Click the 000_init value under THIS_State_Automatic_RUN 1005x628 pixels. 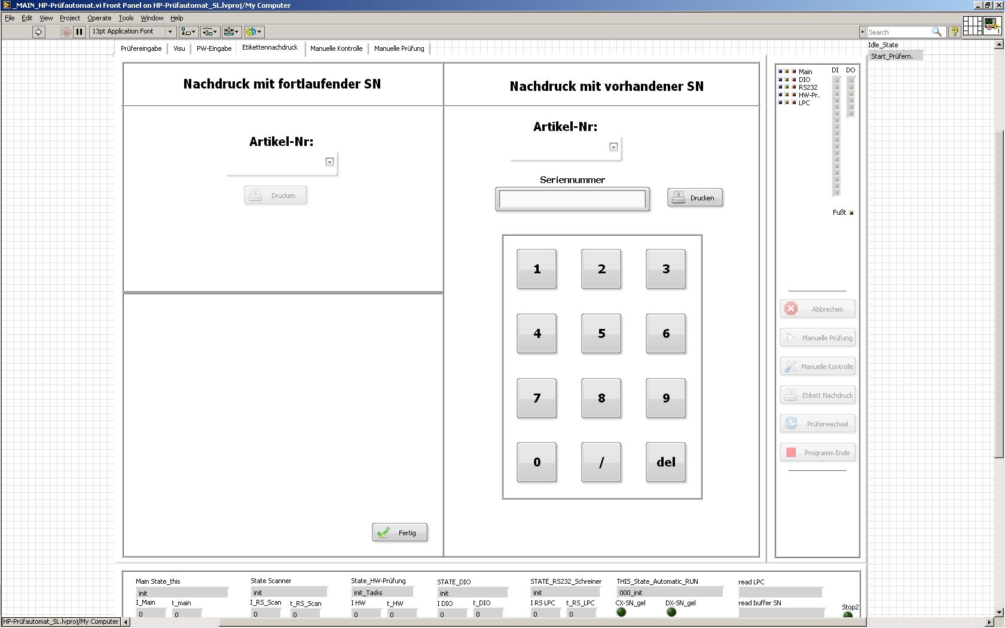(670, 593)
